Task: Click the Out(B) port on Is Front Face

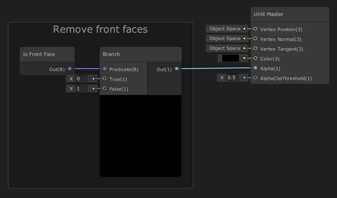Action: [x=70, y=69]
